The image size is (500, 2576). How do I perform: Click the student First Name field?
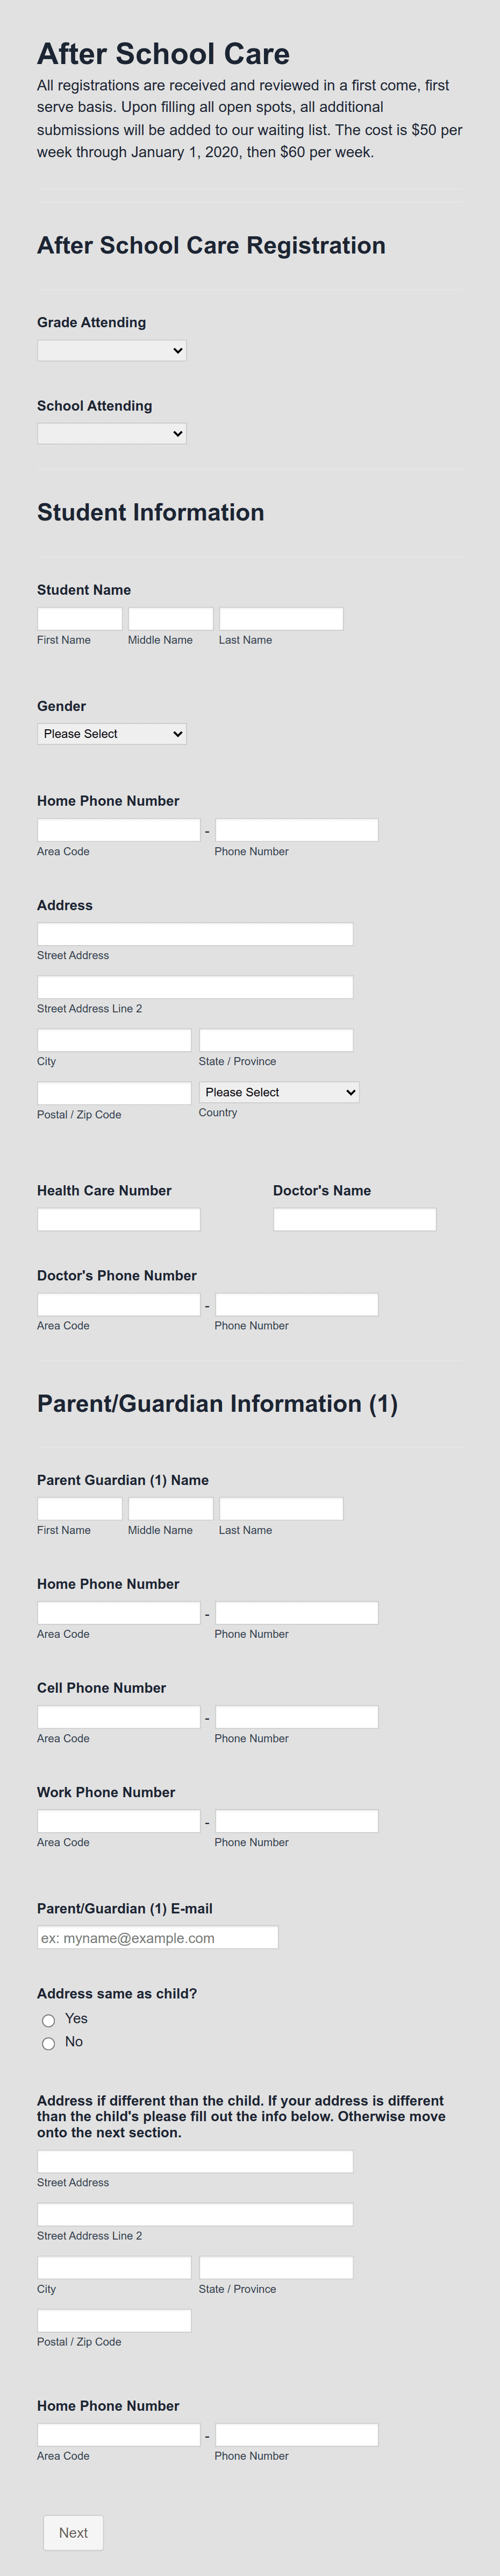[79, 617]
